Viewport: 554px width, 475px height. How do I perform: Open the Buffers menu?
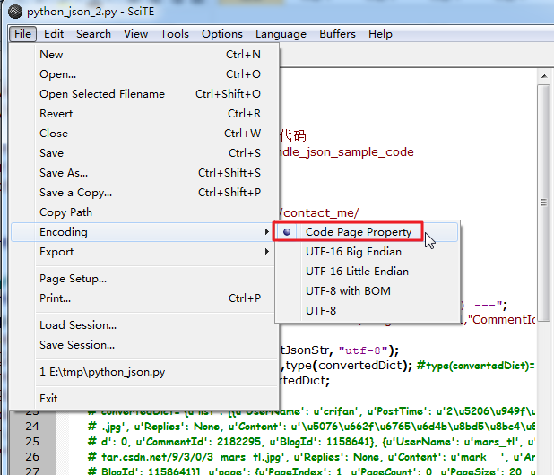[337, 34]
